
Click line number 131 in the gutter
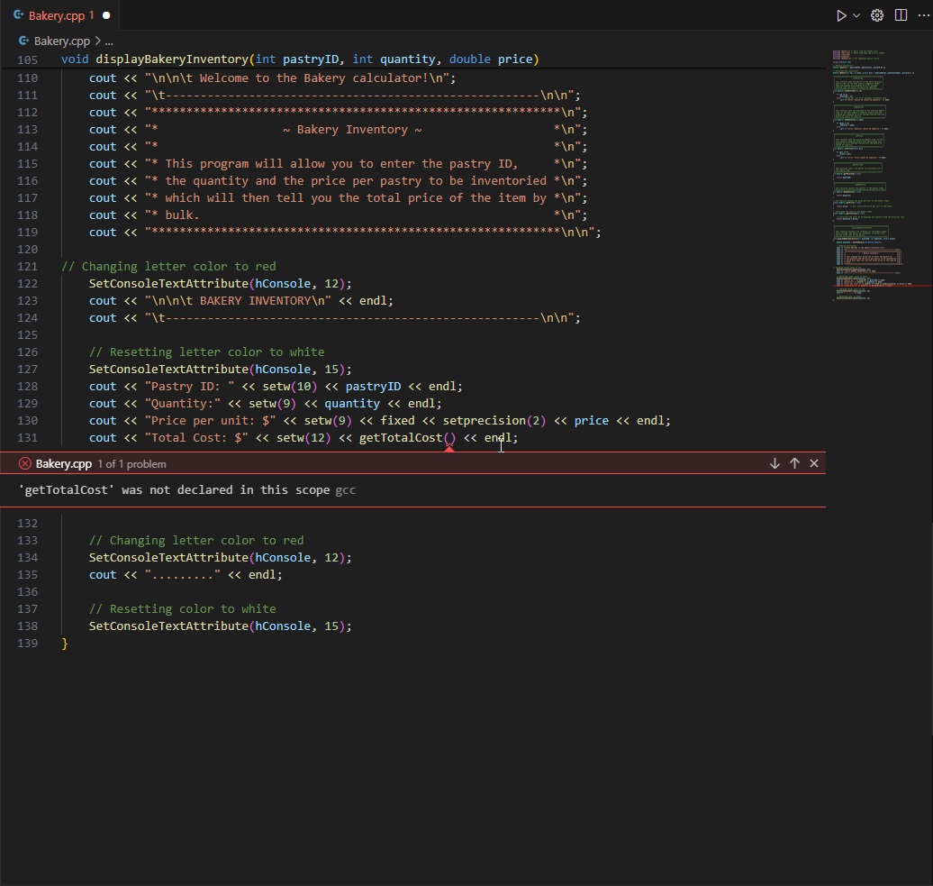tap(27, 438)
